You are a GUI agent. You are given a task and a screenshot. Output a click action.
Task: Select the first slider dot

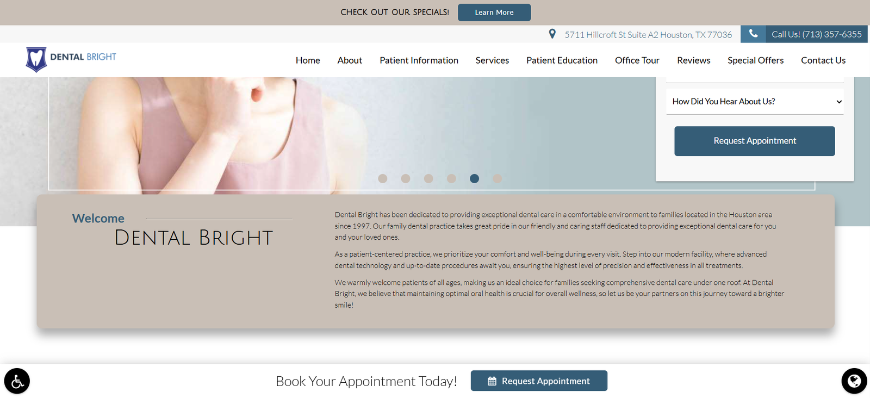coord(383,178)
